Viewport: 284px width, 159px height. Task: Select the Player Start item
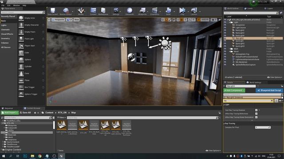tap(32, 46)
